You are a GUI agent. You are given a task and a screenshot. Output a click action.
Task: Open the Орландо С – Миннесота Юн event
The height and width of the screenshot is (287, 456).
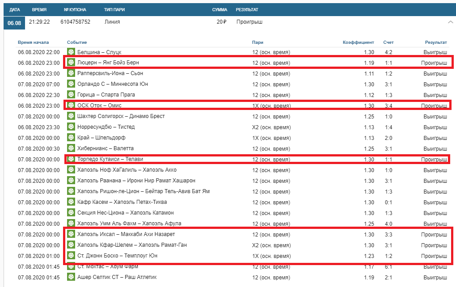click(113, 84)
